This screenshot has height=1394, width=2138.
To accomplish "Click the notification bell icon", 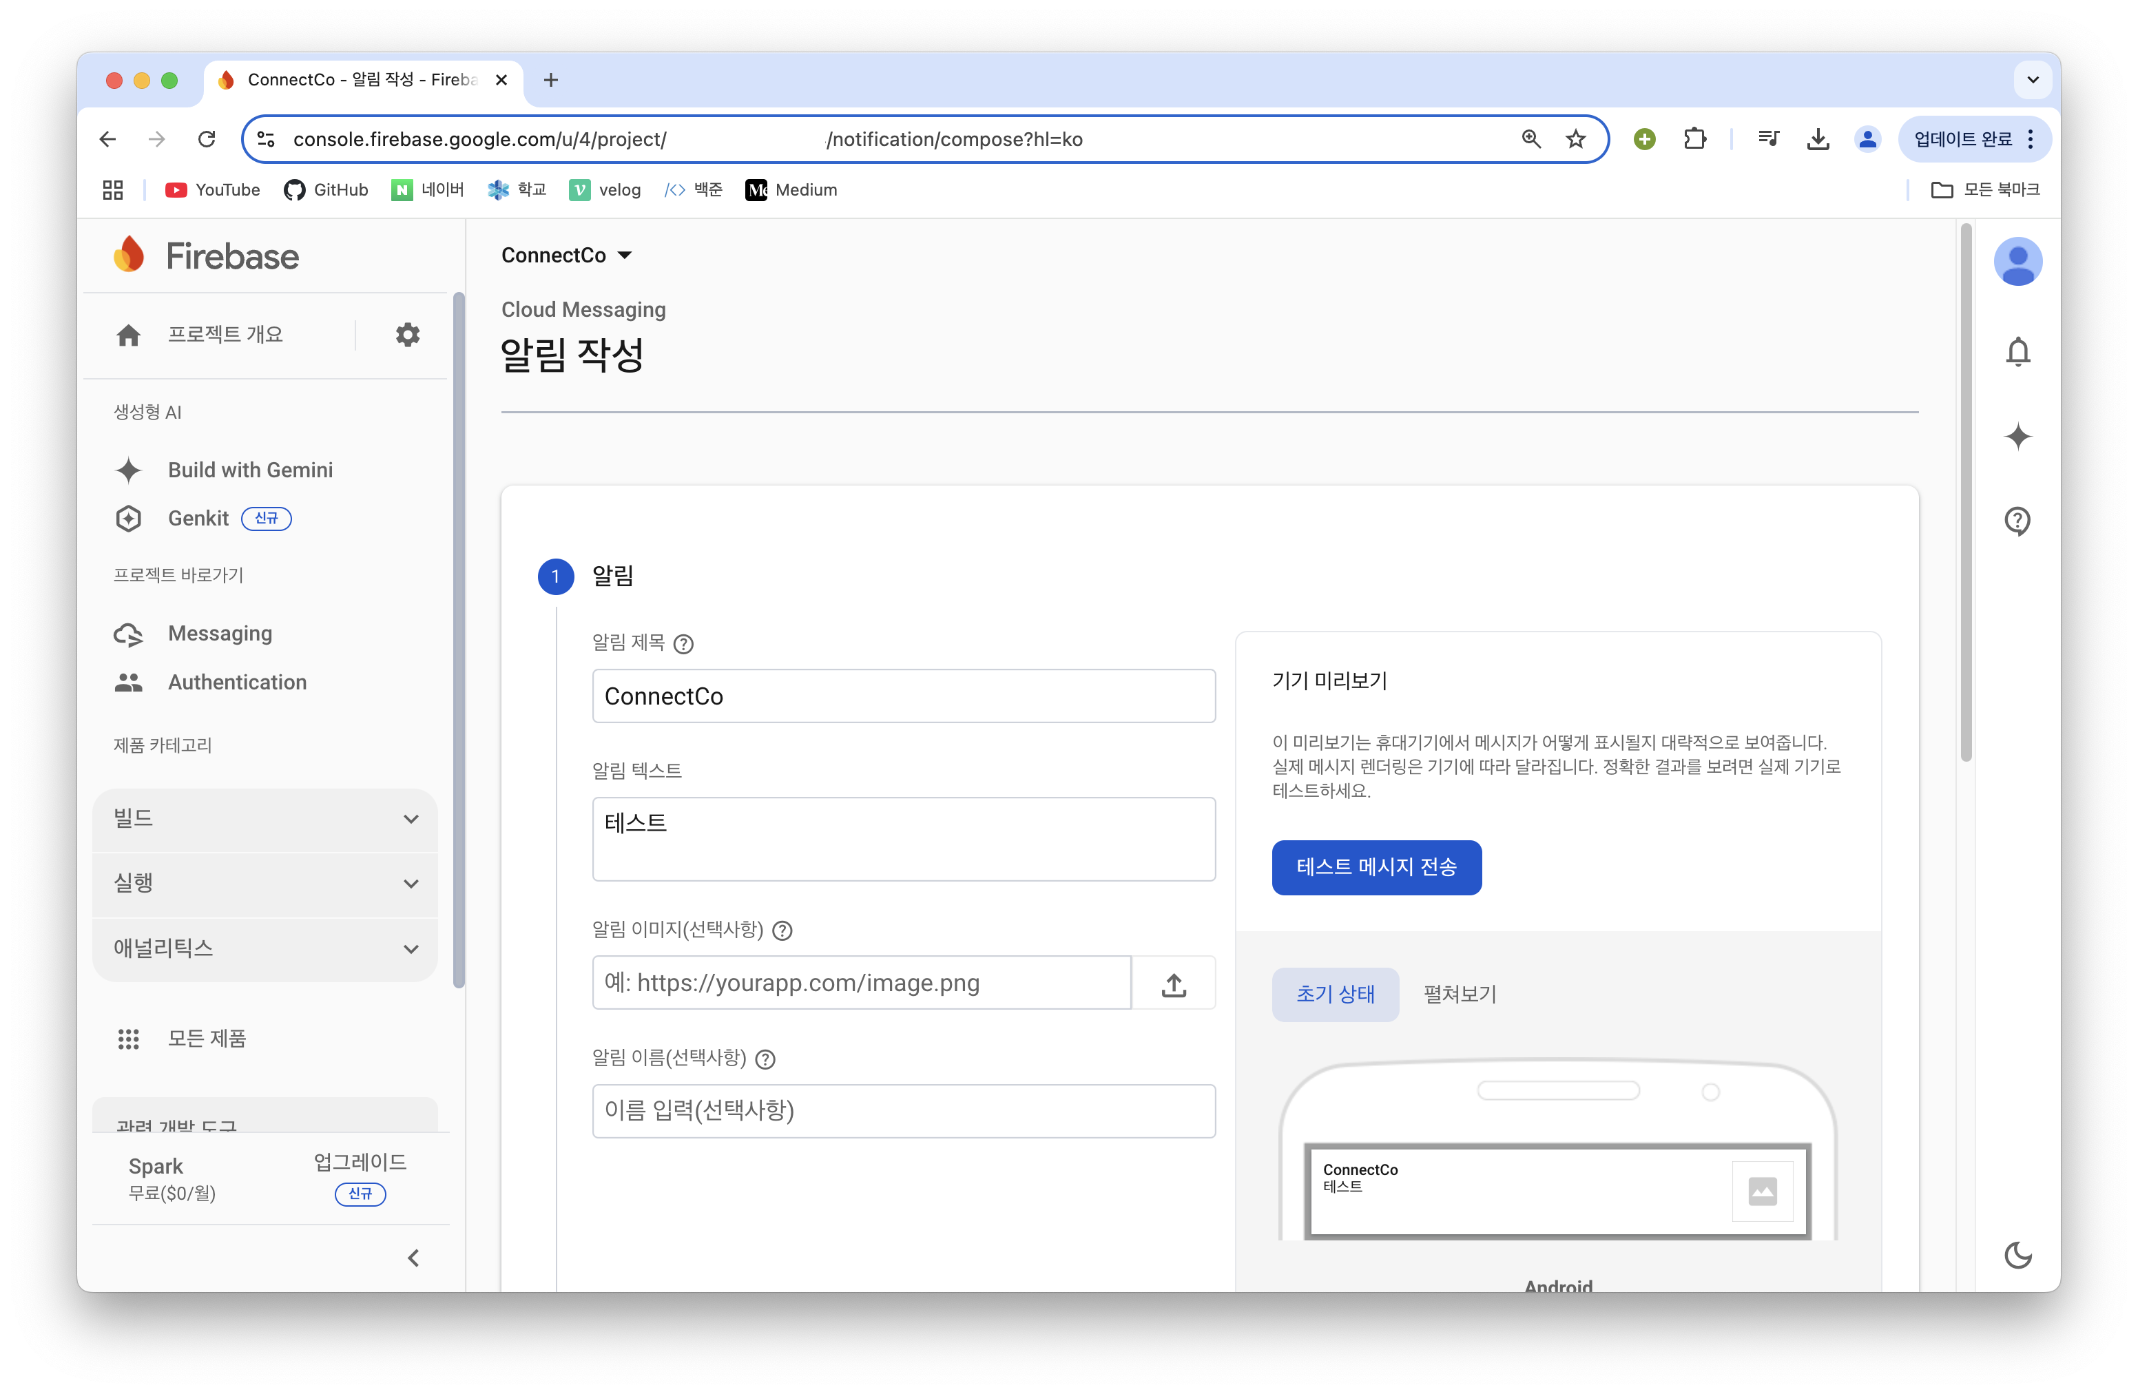I will tap(2017, 351).
